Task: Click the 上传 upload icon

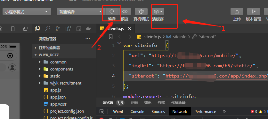Action: [x=237, y=11]
